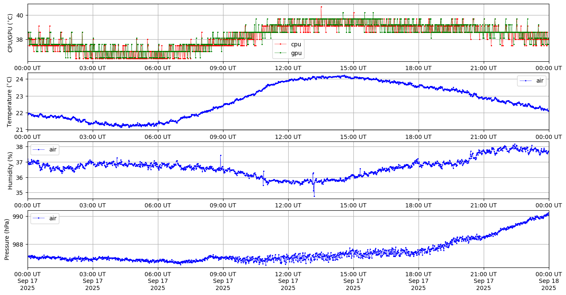
Task: Click "15:00 UT" directly below the Temperature plot
Action: 353,136
